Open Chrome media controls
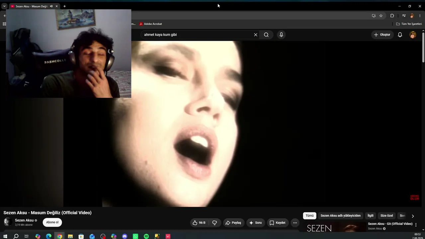 tap(404, 16)
